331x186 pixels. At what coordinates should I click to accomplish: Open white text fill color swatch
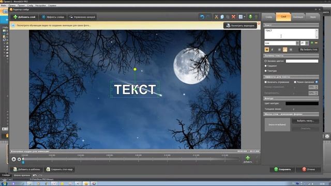pos(302,61)
